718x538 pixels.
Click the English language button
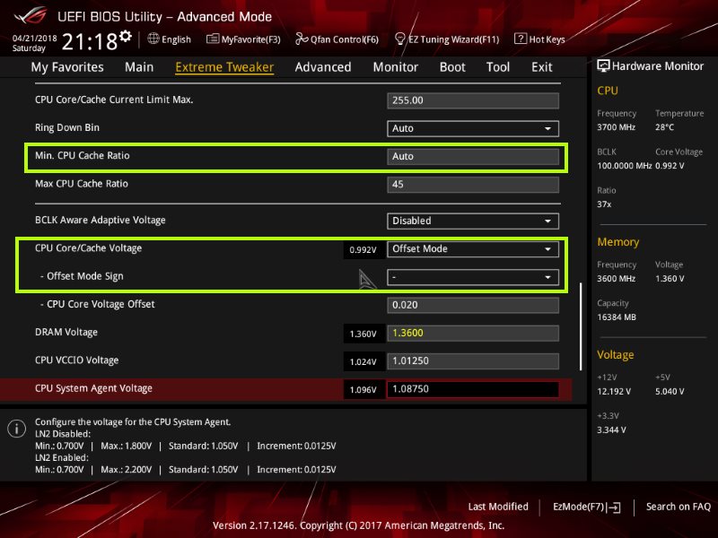pos(169,39)
